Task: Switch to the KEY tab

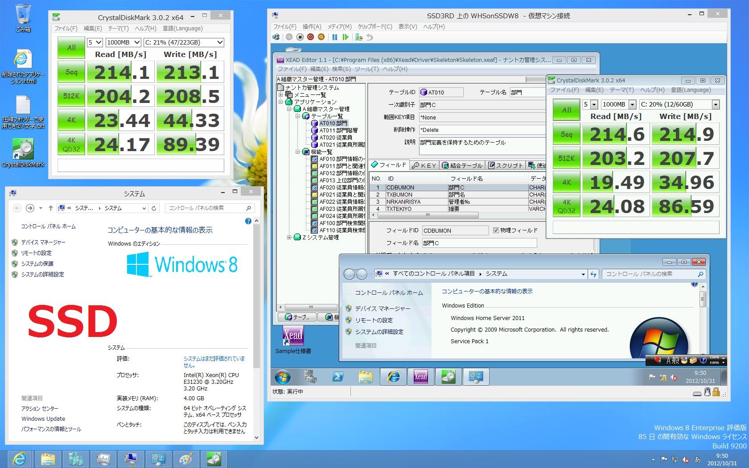Action: pyautogui.click(x=424, y=165)
